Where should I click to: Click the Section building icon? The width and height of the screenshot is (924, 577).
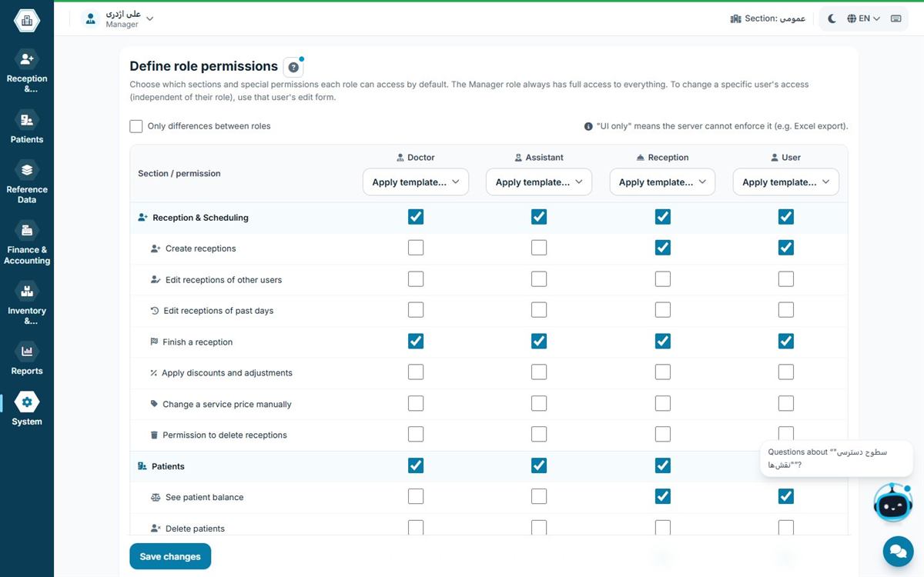[x=735, y=18]
